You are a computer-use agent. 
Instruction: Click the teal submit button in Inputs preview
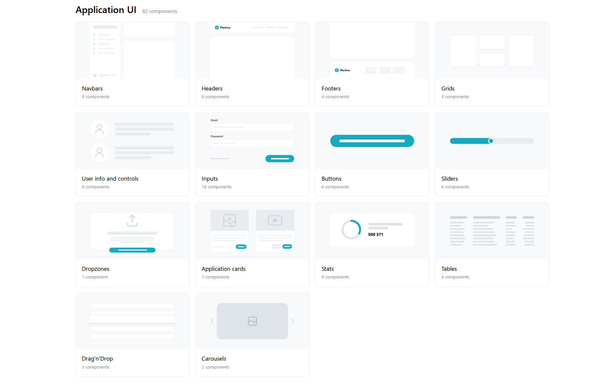(279, 158)
